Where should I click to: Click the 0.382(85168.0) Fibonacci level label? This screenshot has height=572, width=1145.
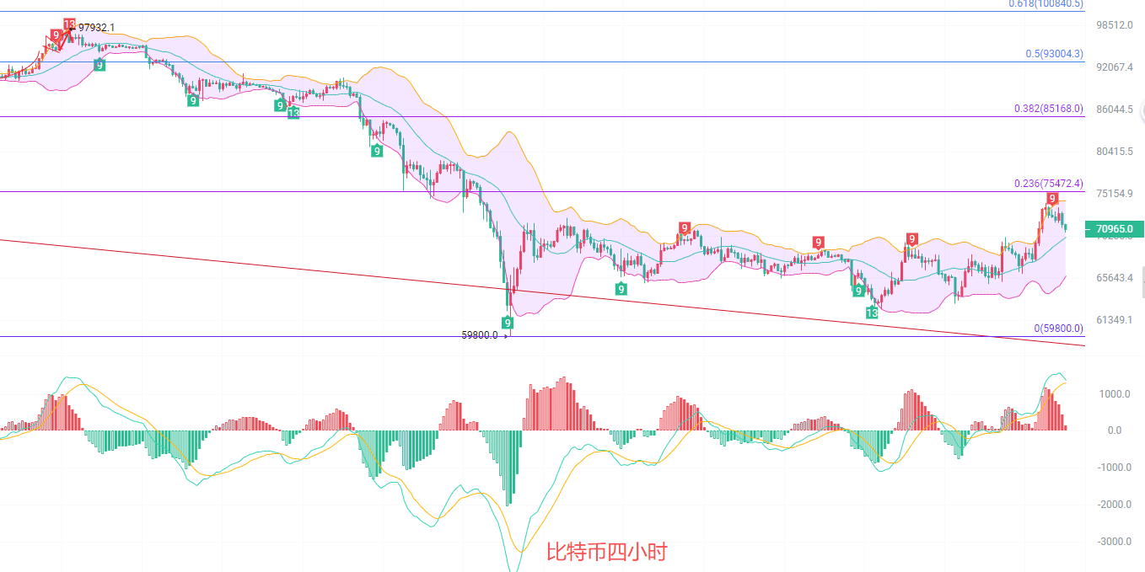point(1049,109)
